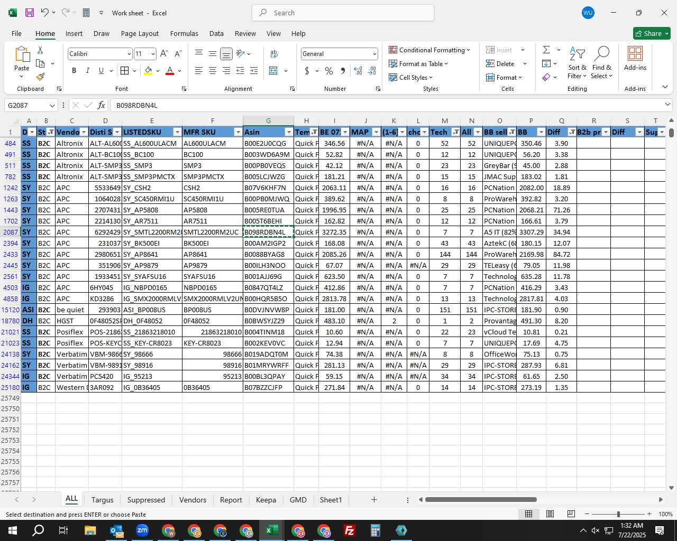Viewport: 677px width, 541px height.
Task: Click Find & Select button
Action: click(602, 62)
